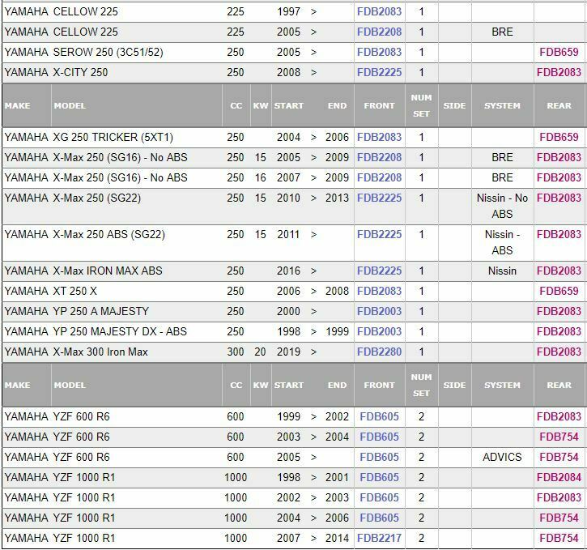This screenshot has width=587, height=550.
Task: Open rear FDB2083 for X-Max 250 (SG22) 2010
Action: [559, 198]
